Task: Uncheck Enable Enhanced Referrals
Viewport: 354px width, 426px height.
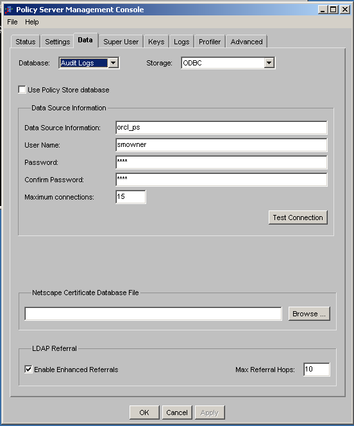Action: (x=28, y=369)
